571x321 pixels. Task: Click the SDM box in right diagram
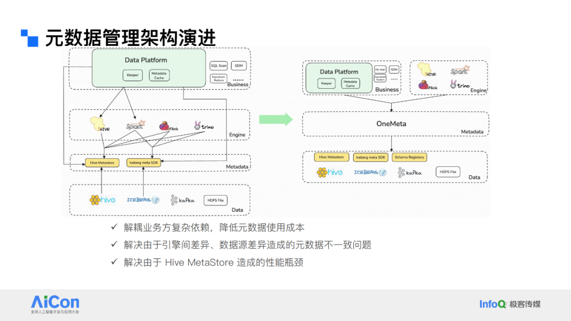pos(394,70)
